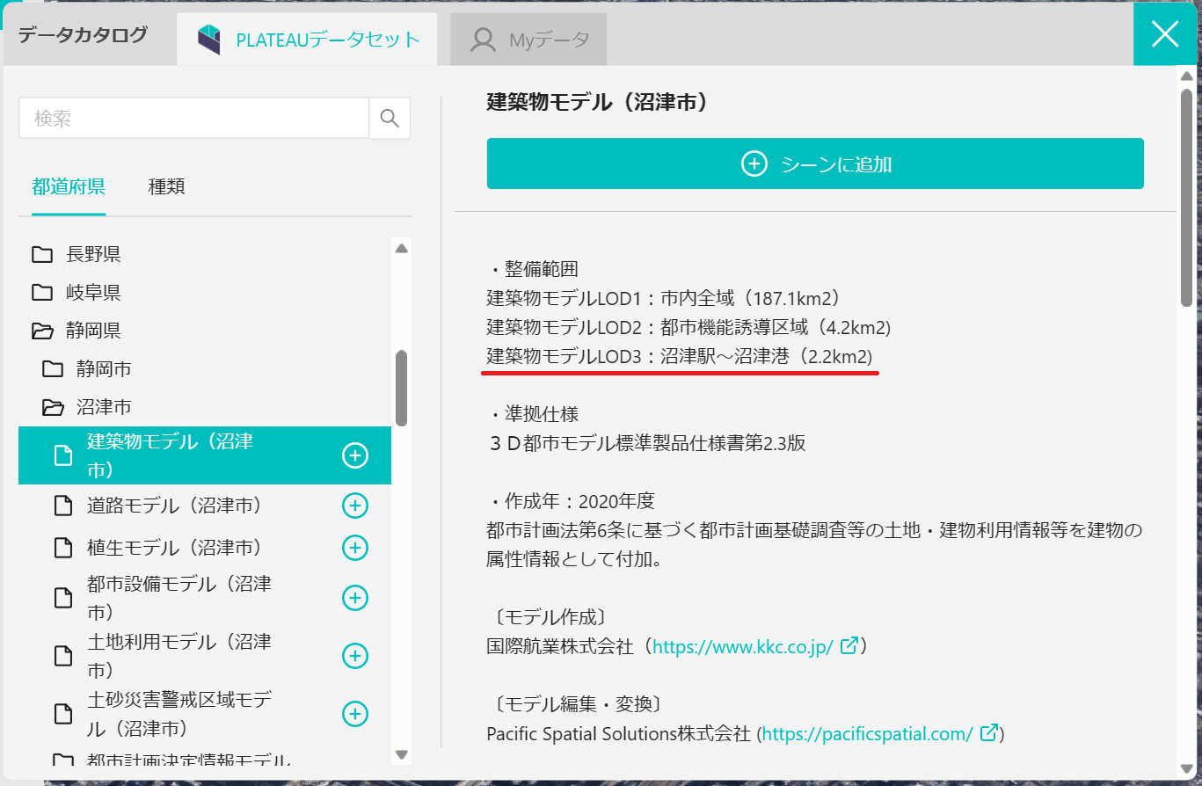Click the plus icon for 都市設備モデル（沼津市）
1202x786 pixels.
[x=355, y=597]
